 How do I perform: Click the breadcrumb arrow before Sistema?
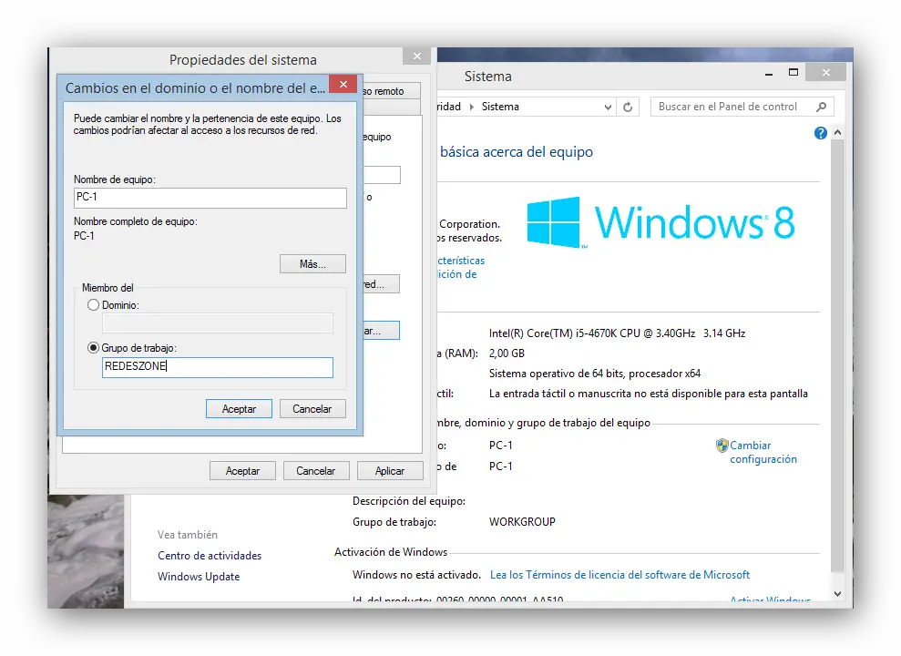pos(472,107)
